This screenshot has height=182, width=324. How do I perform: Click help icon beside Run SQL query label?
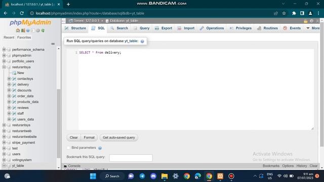pyautogui.click(x=142, y=41)
